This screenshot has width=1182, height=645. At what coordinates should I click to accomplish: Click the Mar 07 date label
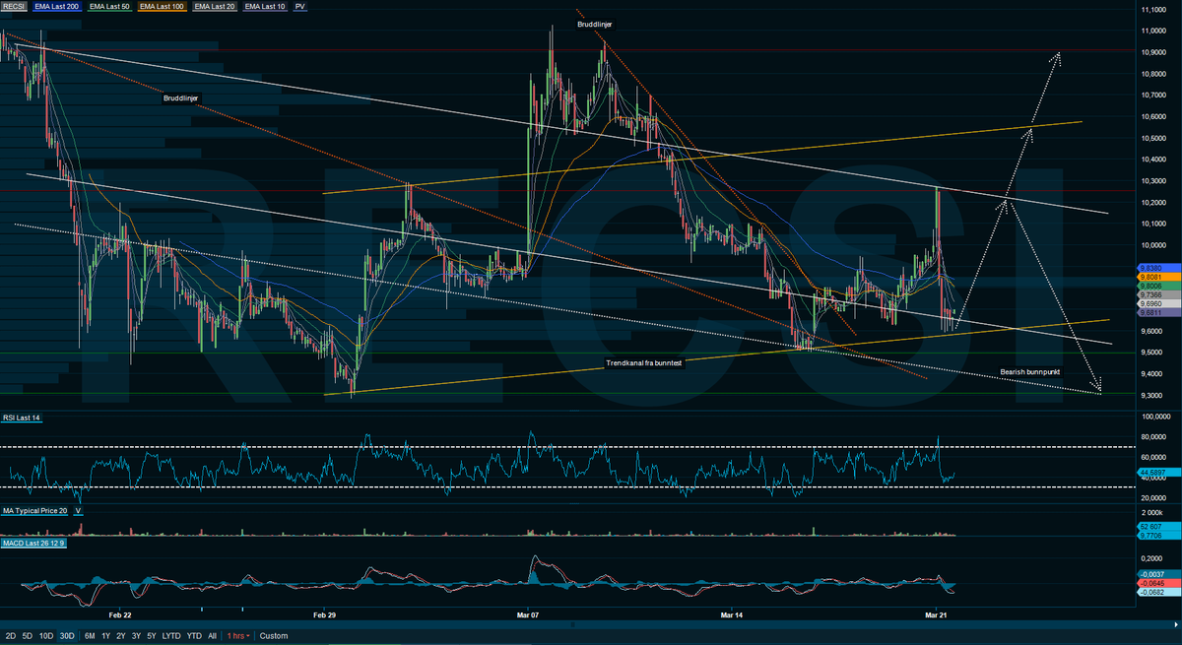click(x=529, y=614)
